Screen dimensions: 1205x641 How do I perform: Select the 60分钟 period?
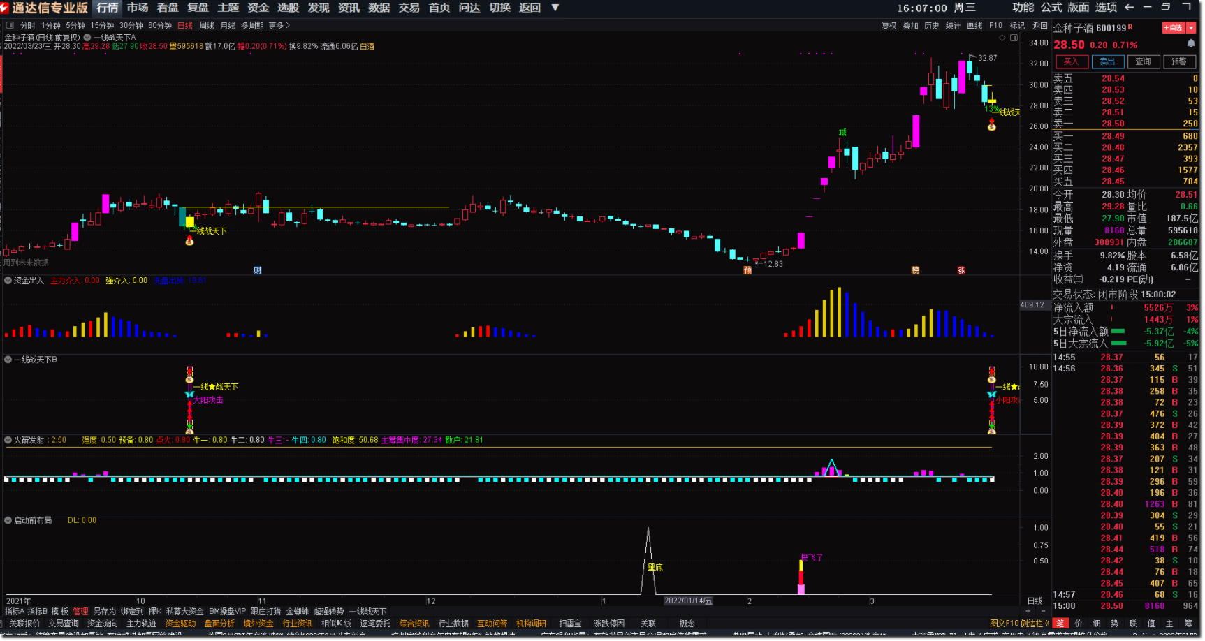pyautogui.click(x=160, y=26)
